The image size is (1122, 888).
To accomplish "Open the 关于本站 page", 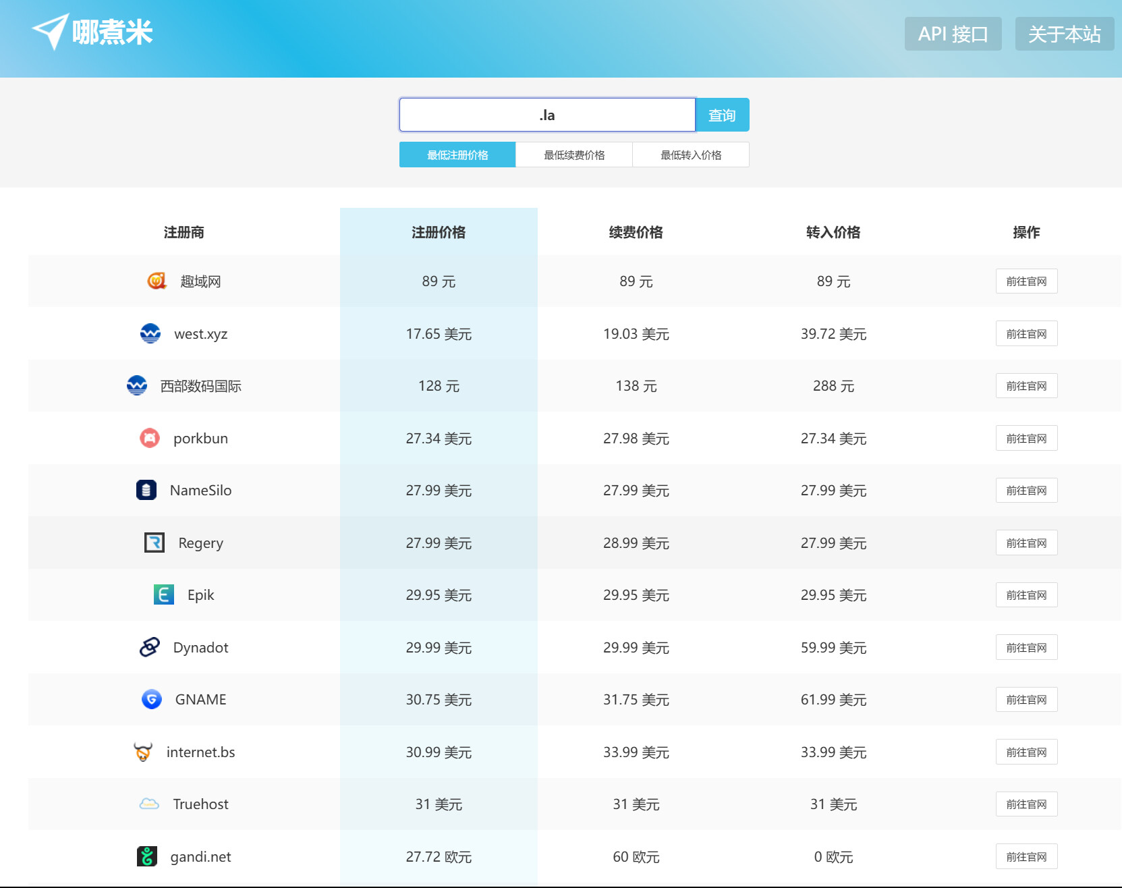I will 1065,34.
